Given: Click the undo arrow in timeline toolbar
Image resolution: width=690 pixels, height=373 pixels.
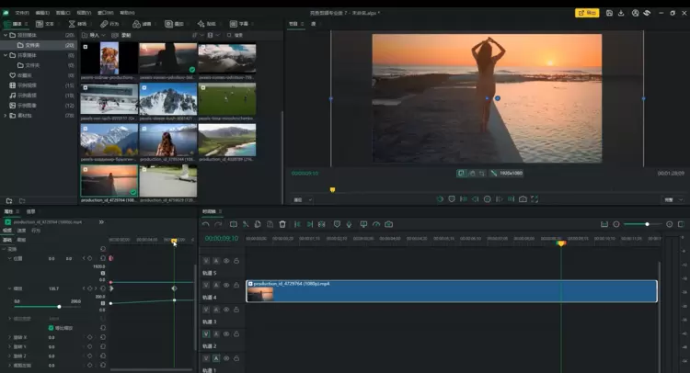Looking at the screenshot, I should point(205,224).
